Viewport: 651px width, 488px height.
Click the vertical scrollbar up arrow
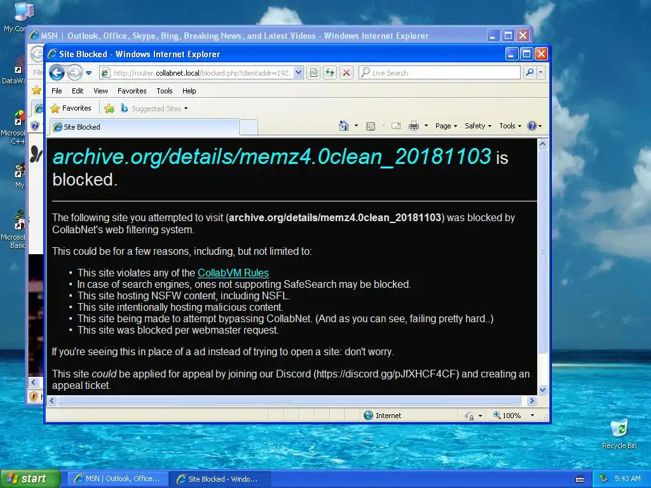point(543,144)
